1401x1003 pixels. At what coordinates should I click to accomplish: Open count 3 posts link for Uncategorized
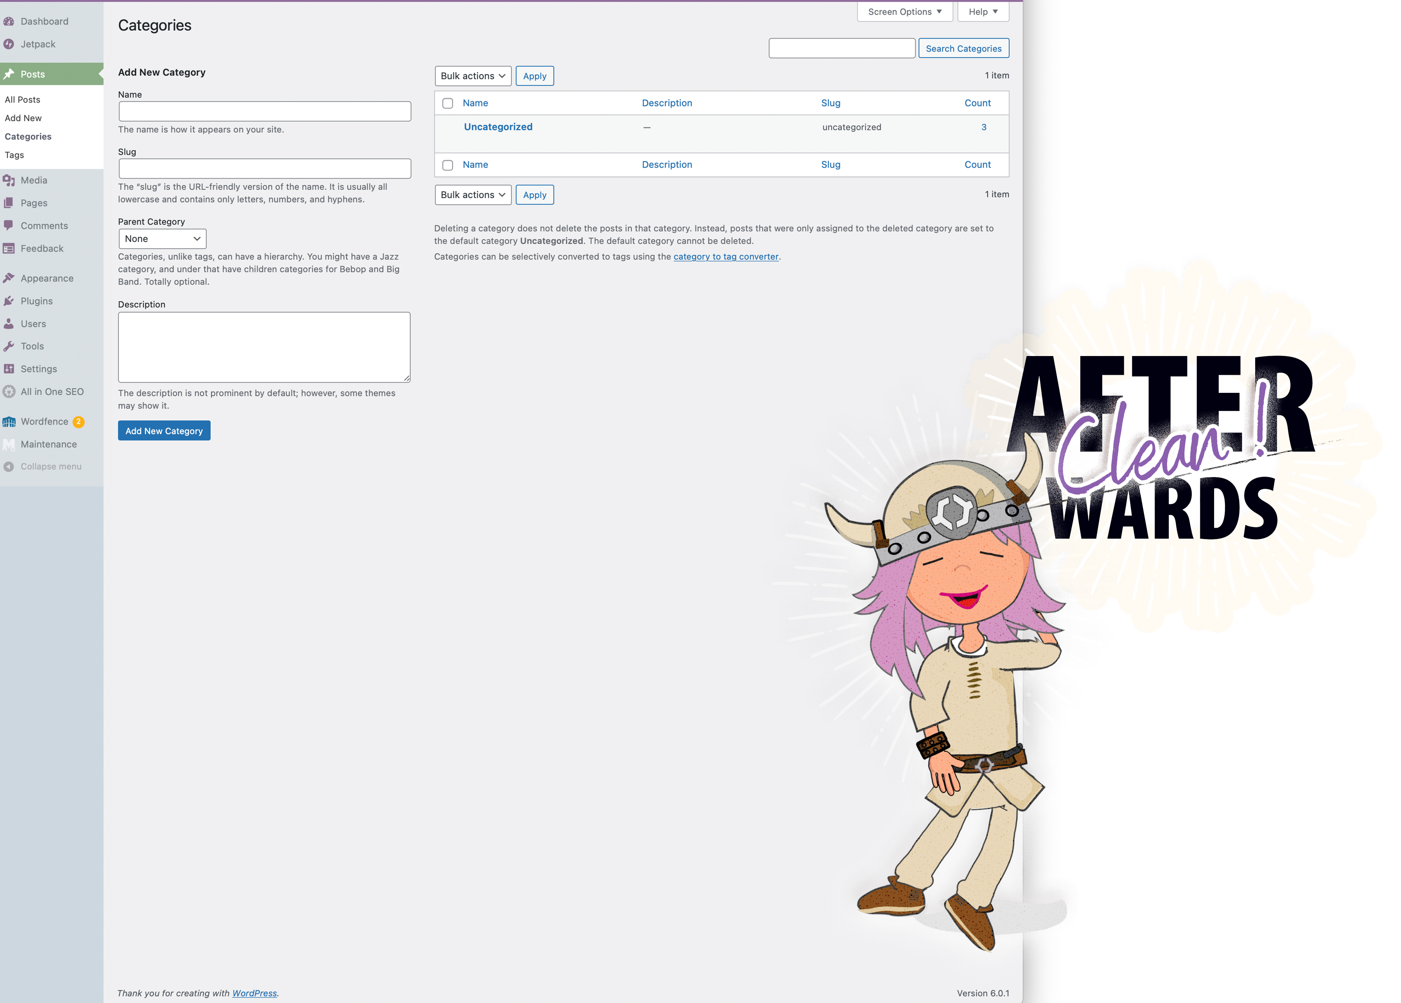click(983, 127)
